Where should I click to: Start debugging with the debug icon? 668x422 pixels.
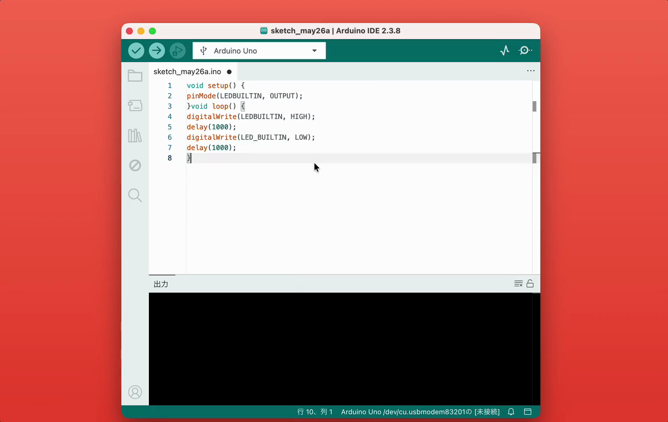point(177,51)
